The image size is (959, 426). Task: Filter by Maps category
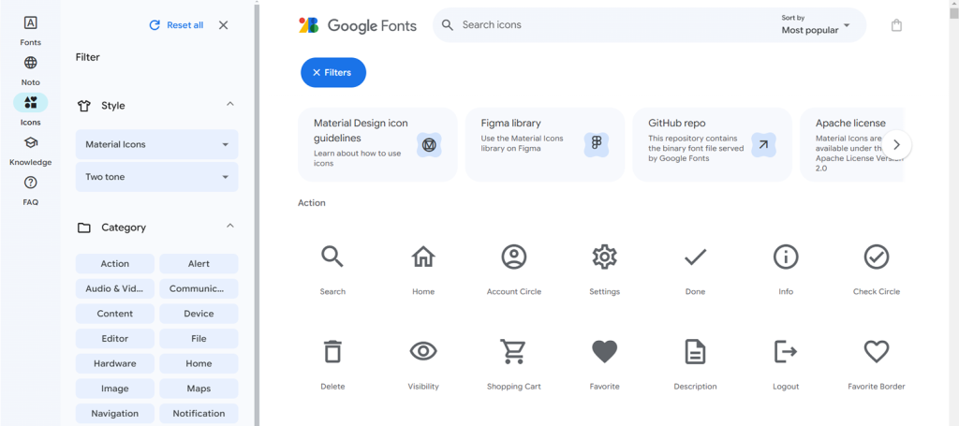click(199, 389)
